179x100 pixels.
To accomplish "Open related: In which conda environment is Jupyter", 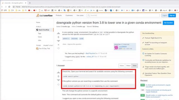I will click(x=158, y=86).
